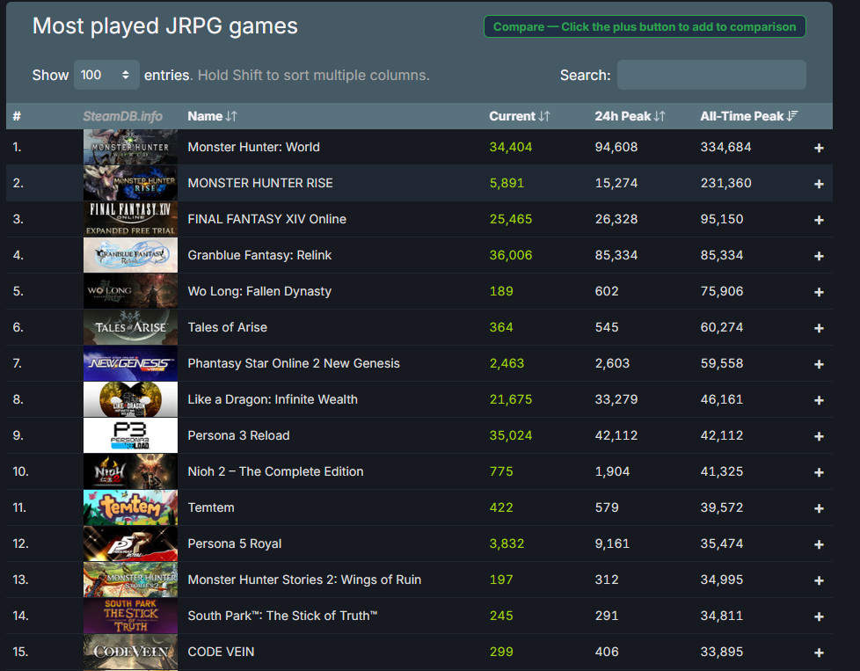Click plus icon for Tales of Arise

pyautogui.click(x=819, y=328)
